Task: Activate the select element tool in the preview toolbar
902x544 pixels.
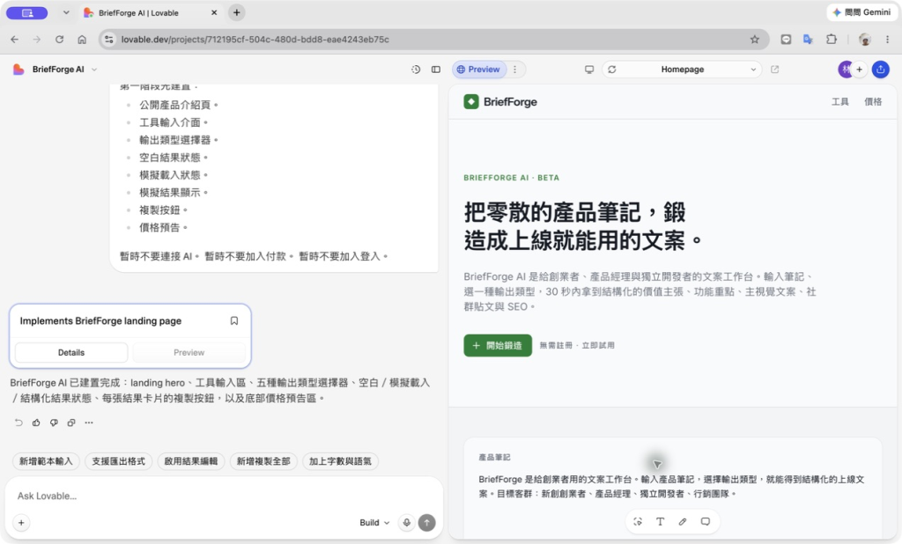Action: point(638,522)
